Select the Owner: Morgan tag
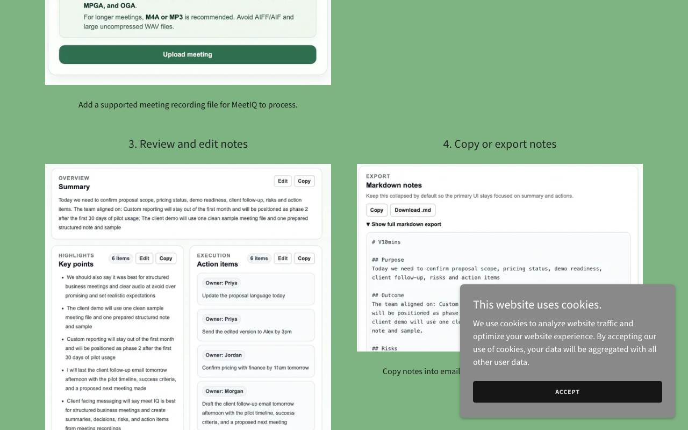This screenshot has height=430, width=688. click(x=225, y=391)
